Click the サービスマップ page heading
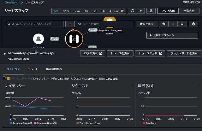Screen dimensions: 202x131 pyautogui.click(x=16, y=10)
